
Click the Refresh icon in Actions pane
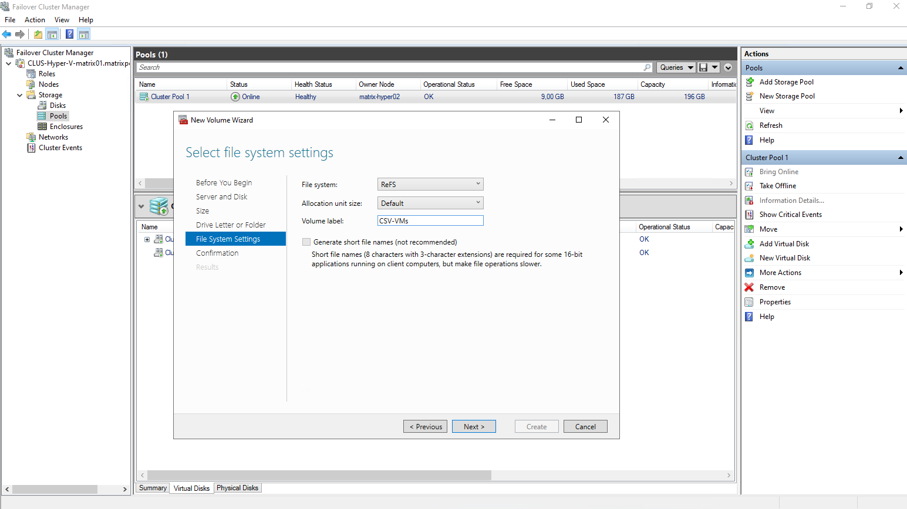point(750,125)
